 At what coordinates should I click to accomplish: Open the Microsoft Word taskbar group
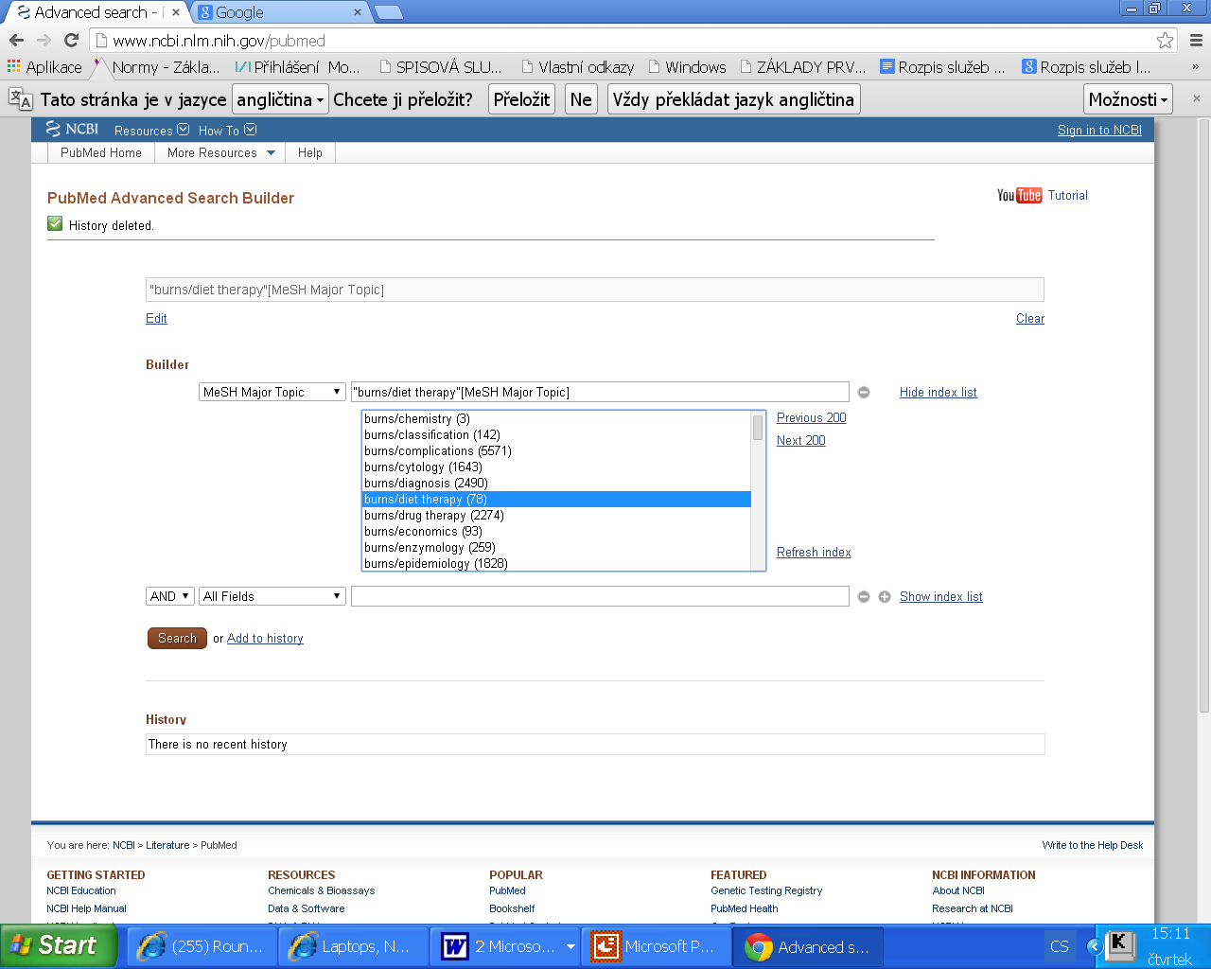coord(505,946)
